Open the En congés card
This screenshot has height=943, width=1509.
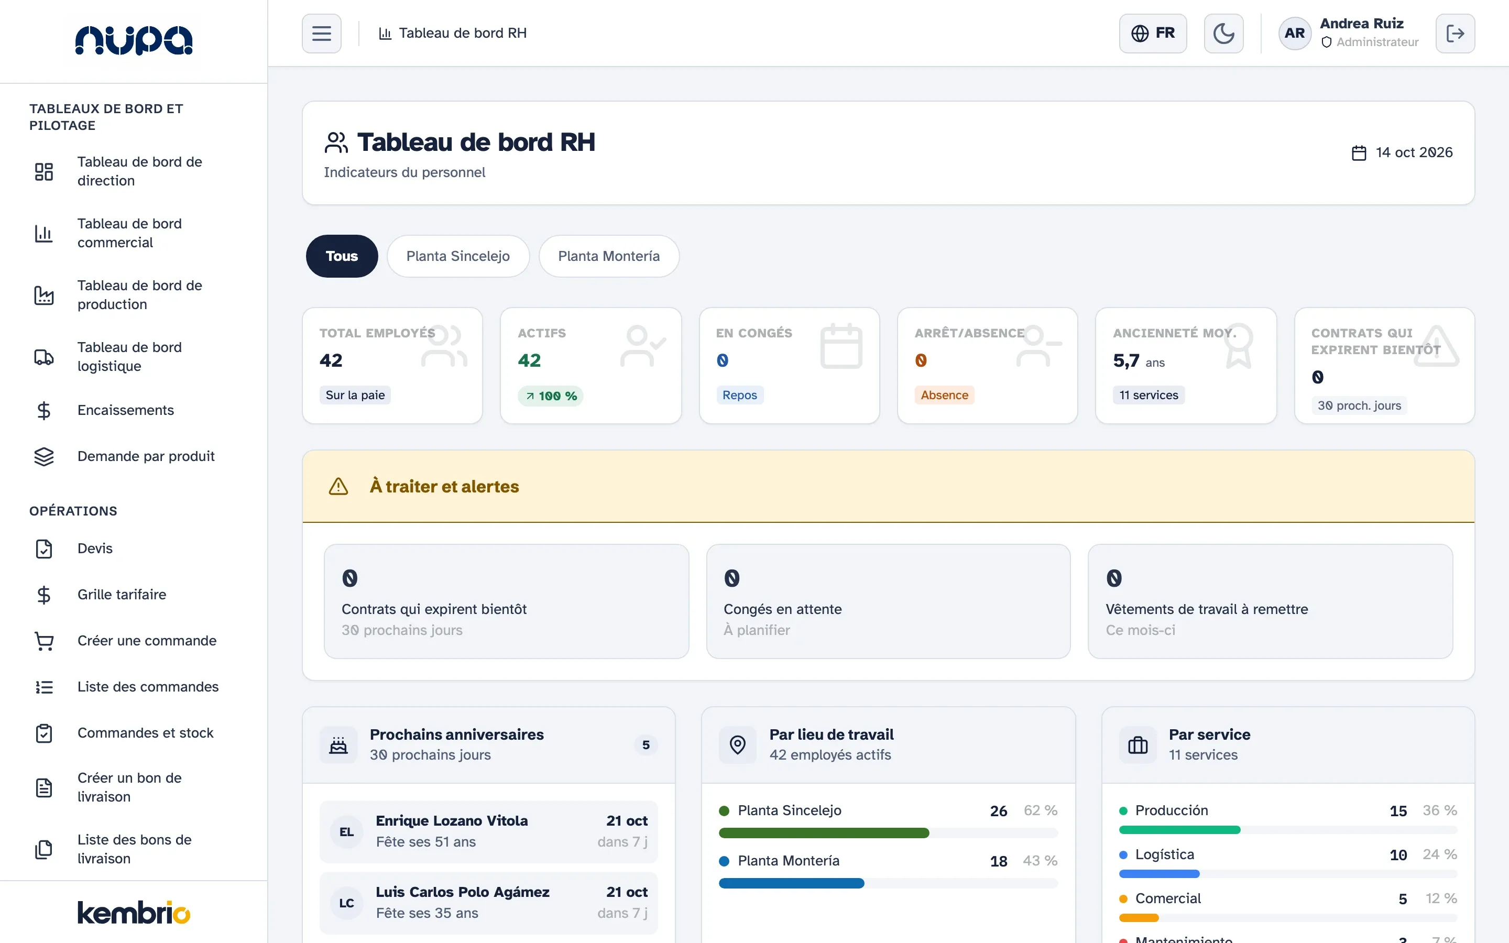coord(789,366)
